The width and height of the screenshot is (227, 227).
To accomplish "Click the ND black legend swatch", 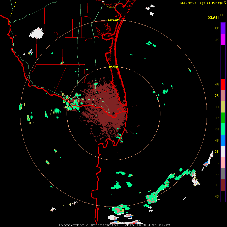I will click(x=223, y=196).
